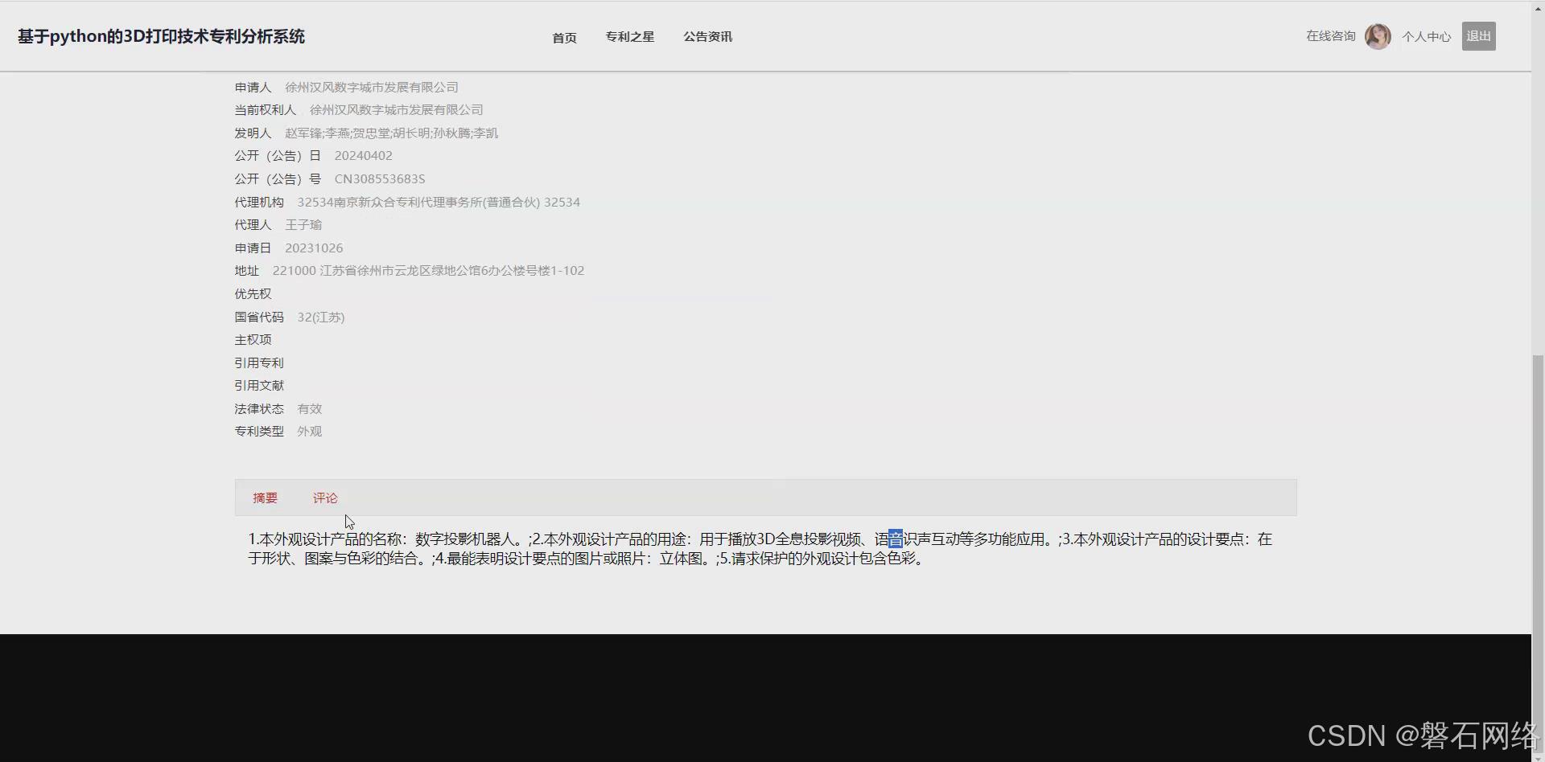The width and height of the screenshot is (1545, 762).
Task: Open the user avatar profile picture
Action: (1377, 35)
